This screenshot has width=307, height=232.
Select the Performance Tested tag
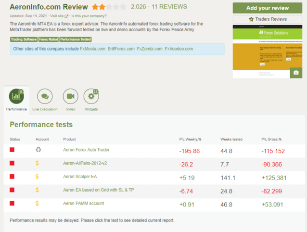76,39
